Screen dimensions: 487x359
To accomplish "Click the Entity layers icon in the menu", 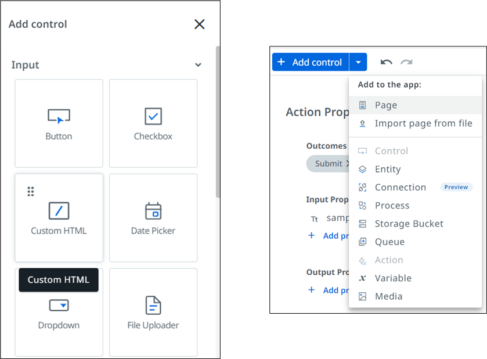I will pyautogui.click(x=363, y=169).
